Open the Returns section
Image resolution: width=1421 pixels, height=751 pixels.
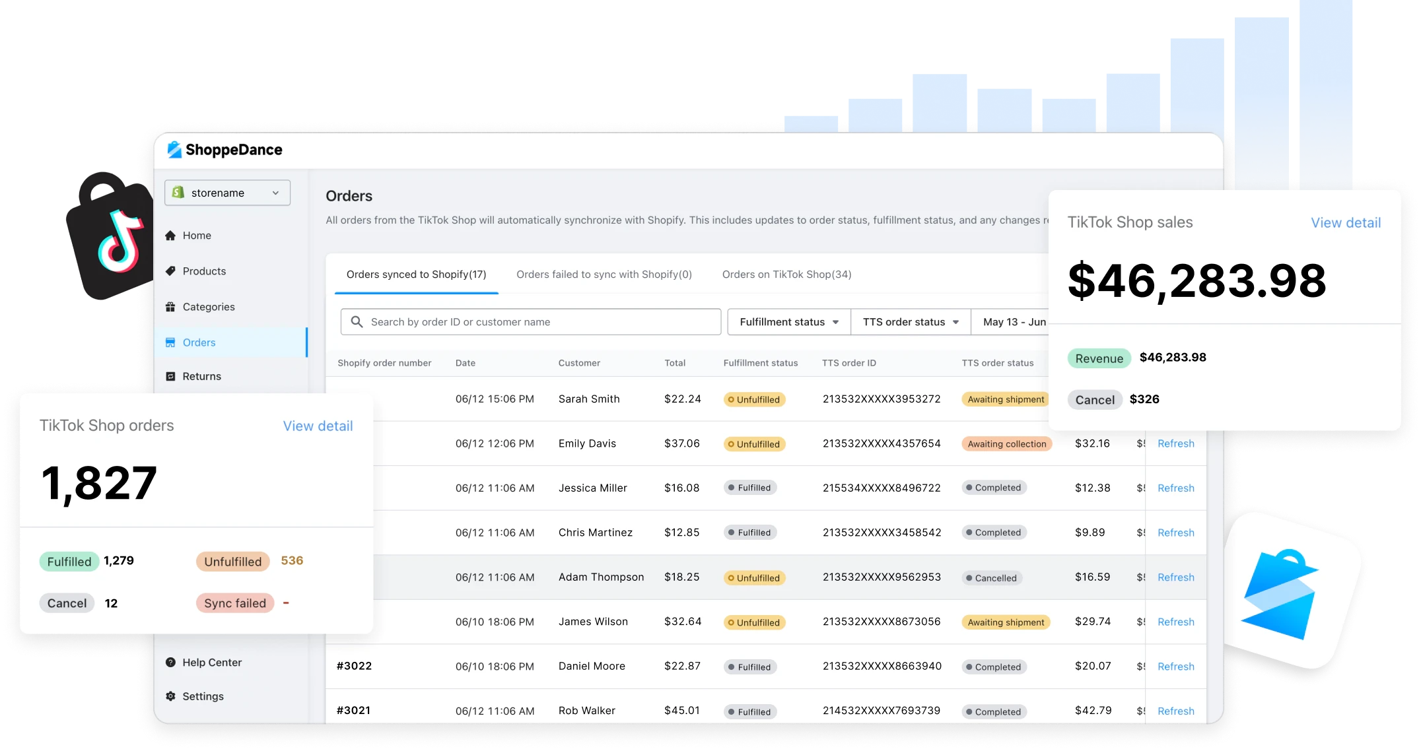201,376
